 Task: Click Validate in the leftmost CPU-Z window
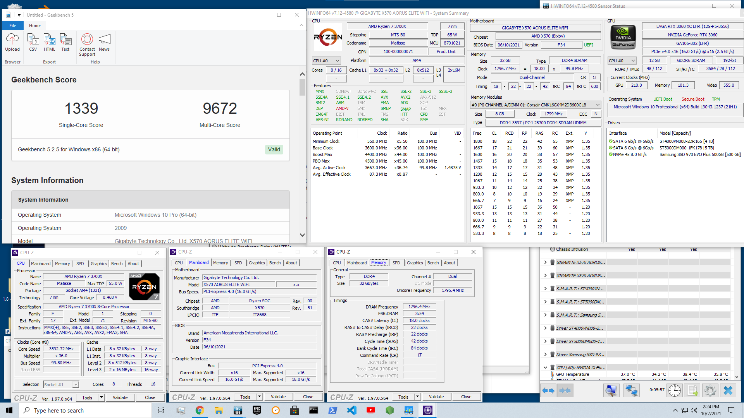tap(120, 397)
